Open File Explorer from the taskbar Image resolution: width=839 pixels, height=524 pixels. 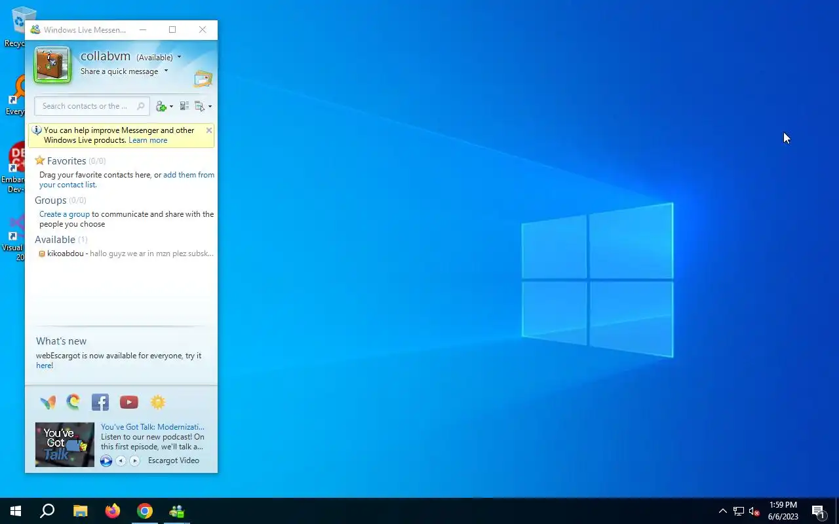(80, 511)
